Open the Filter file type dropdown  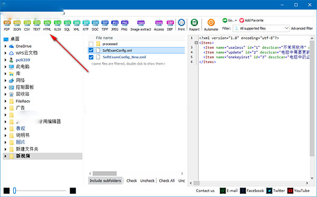[261, 28]
